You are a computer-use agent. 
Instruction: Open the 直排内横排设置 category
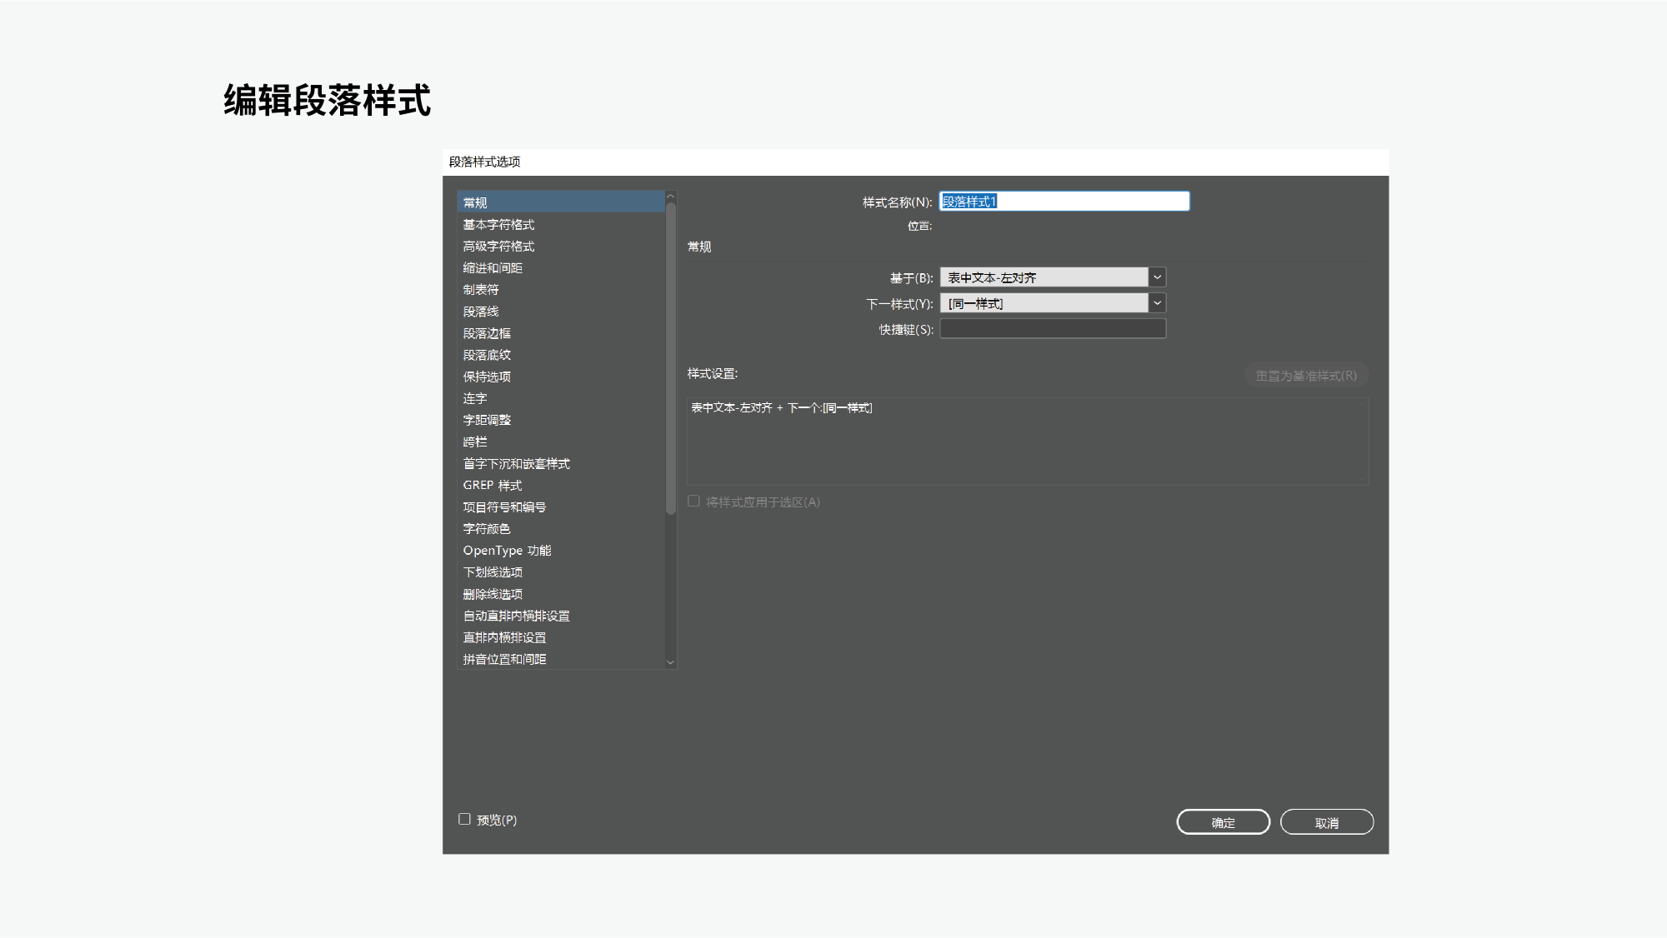tap(561, 637)
